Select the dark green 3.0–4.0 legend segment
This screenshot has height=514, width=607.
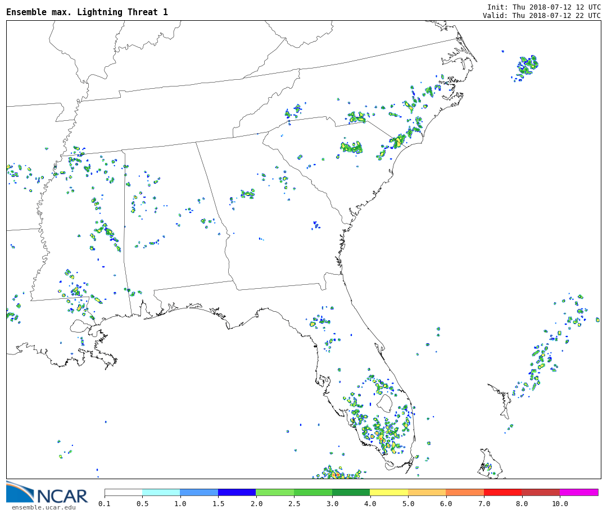tap(351, 492)
